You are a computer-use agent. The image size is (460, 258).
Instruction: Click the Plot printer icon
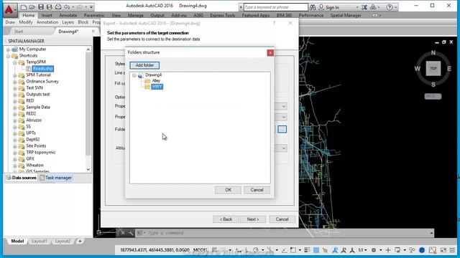coord(58,7)
